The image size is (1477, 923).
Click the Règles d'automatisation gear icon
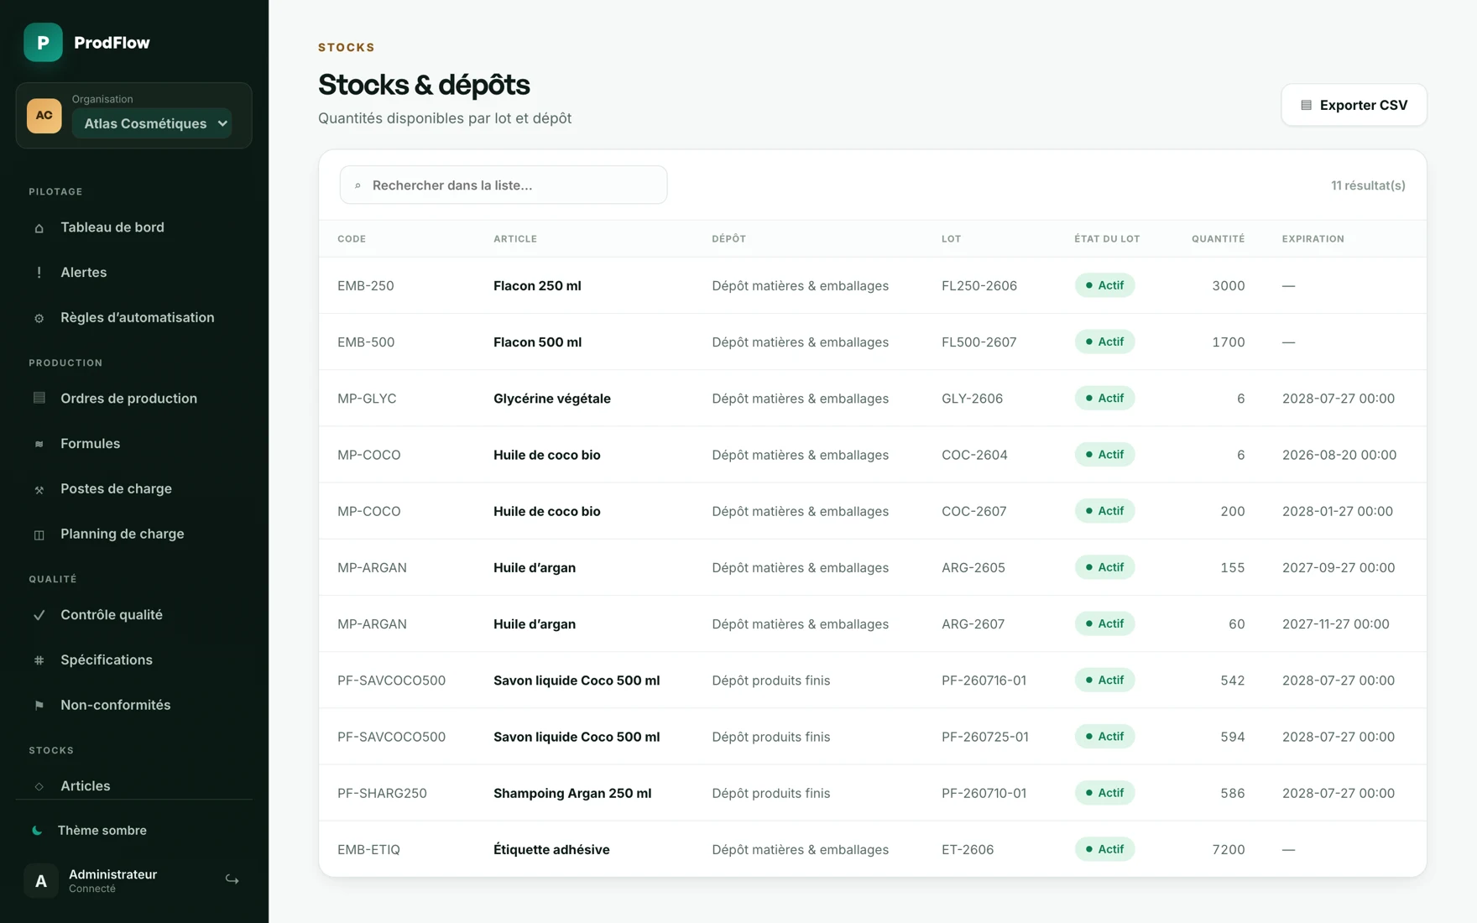(39, 318)
